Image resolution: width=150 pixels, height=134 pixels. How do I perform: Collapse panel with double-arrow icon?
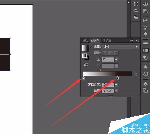(132, 41)
